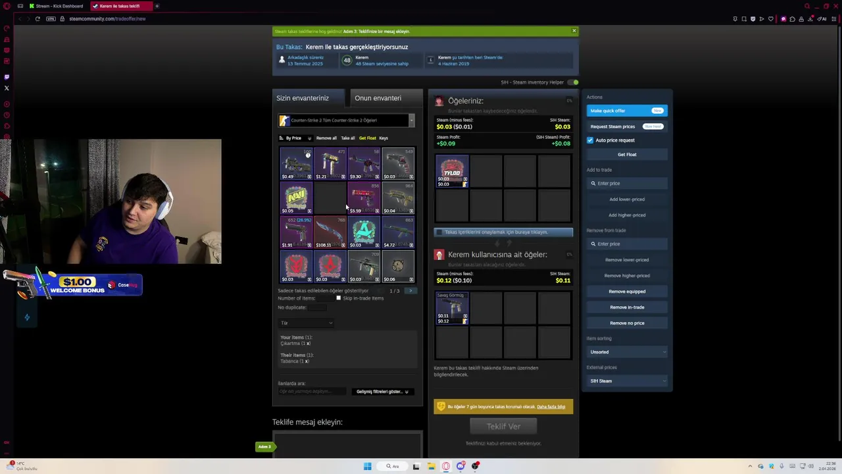
Task: Select the $5.59 red pistol item
Action: coord(364,197)
